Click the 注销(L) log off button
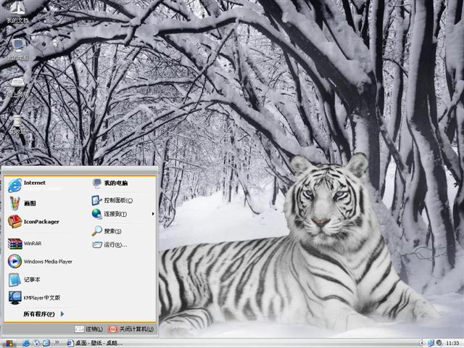The image size is (464, 348). tap(88, 329)
